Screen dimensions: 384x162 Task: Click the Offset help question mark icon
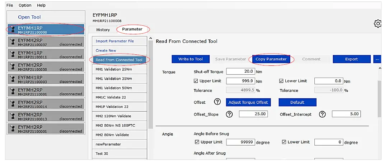coord(217,102)
